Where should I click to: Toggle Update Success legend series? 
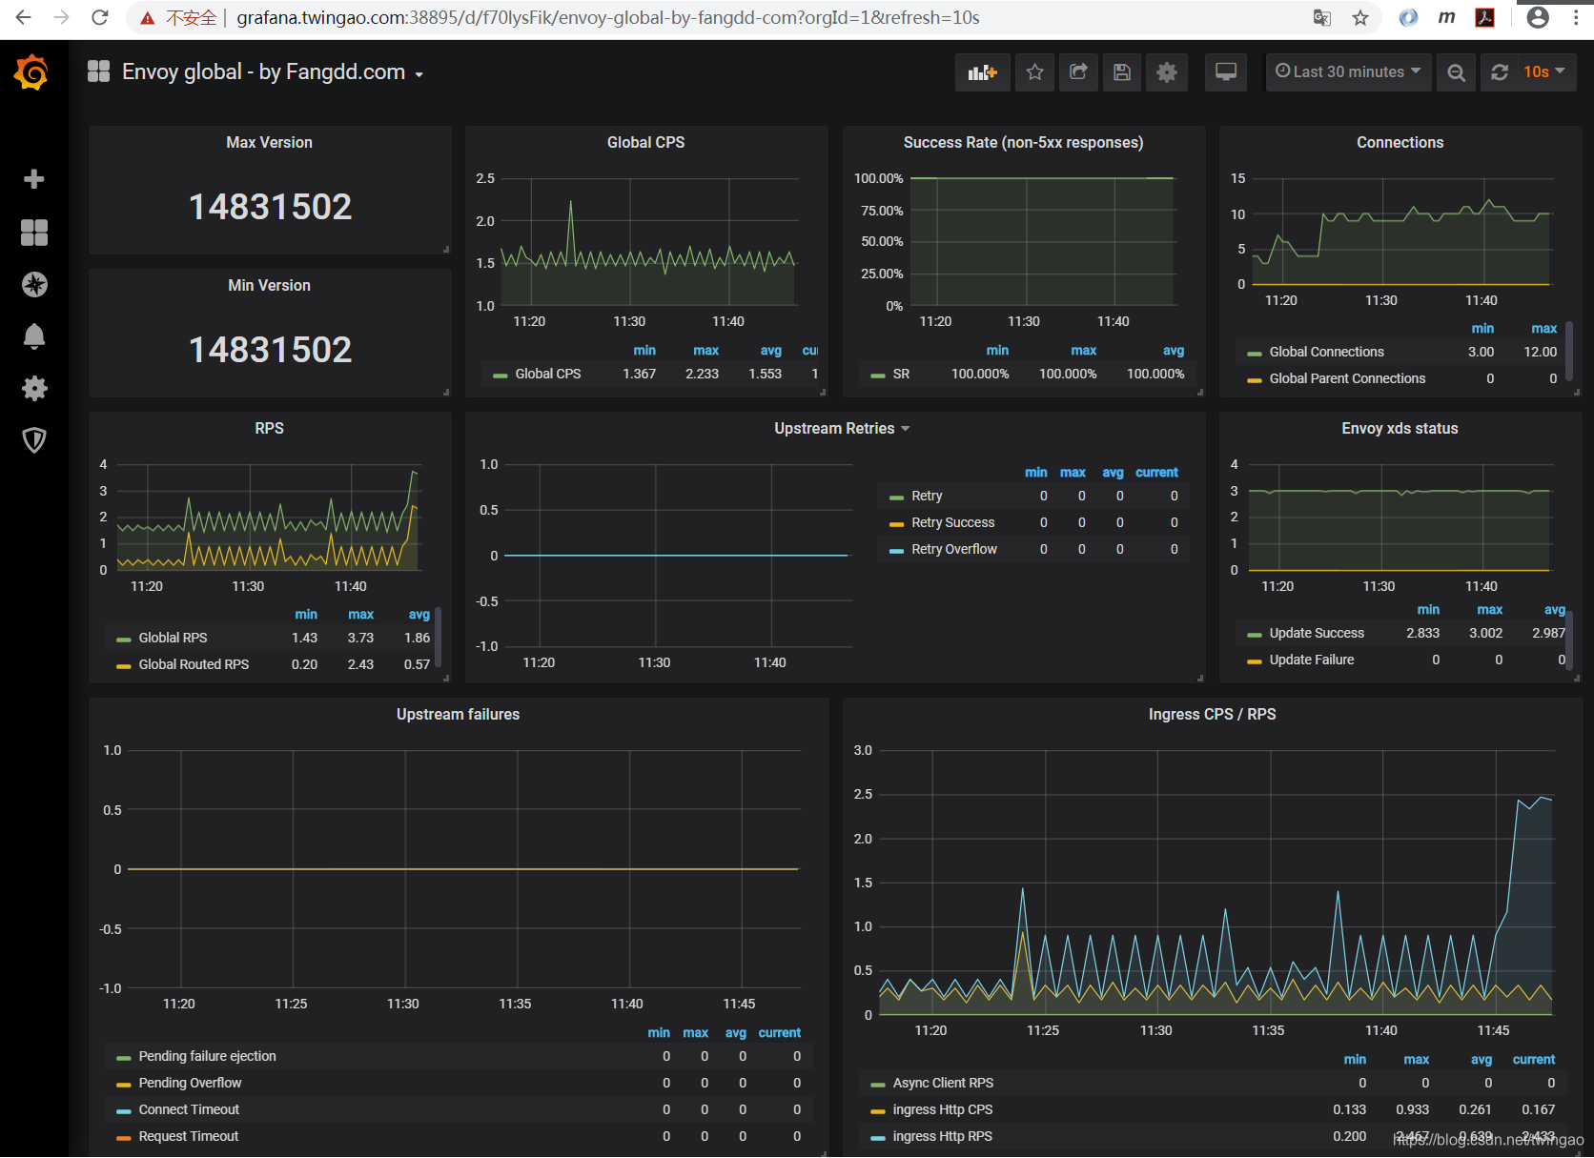pyautogui.click(x=1316, y=633)
